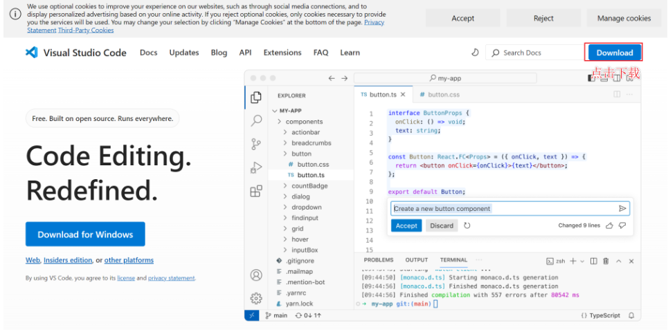Open the FAQ nav item

click(321, 53)
